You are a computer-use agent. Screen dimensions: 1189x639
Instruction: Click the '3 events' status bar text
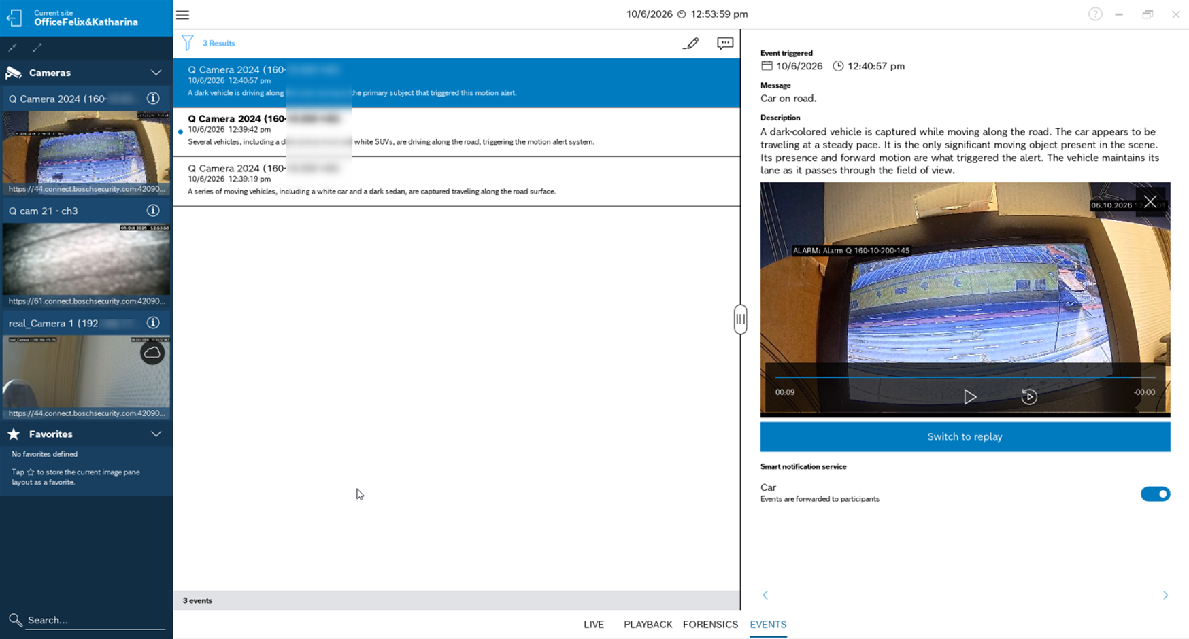[x=197, y=601]
